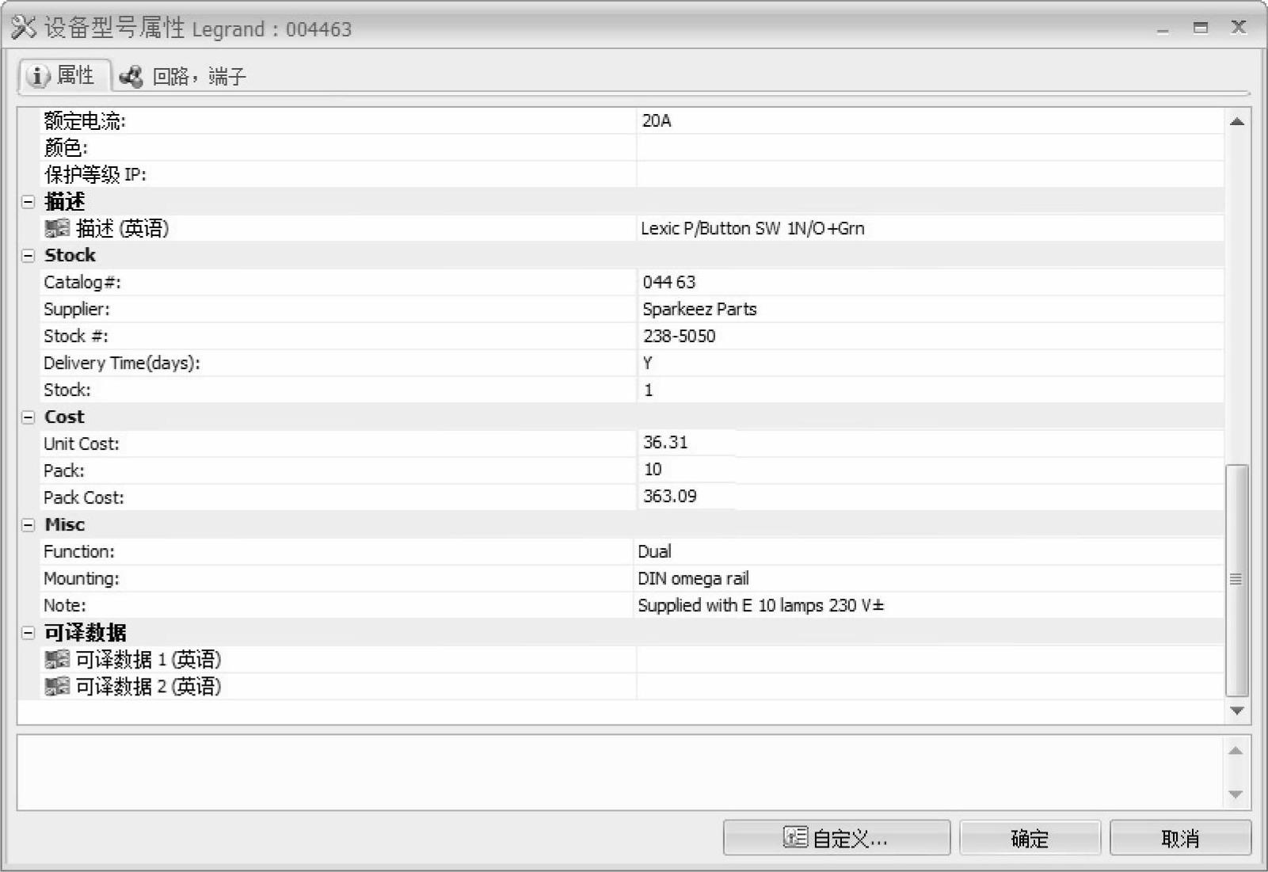Viewport: 1268px width, 872px height.
Task: Collapse the 可译数据 section
Action: pos(29,633)
